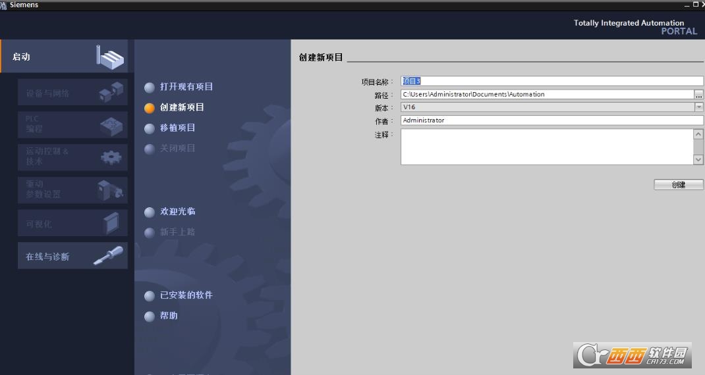Open the 移植项目 link

click(x=178, y=128)
